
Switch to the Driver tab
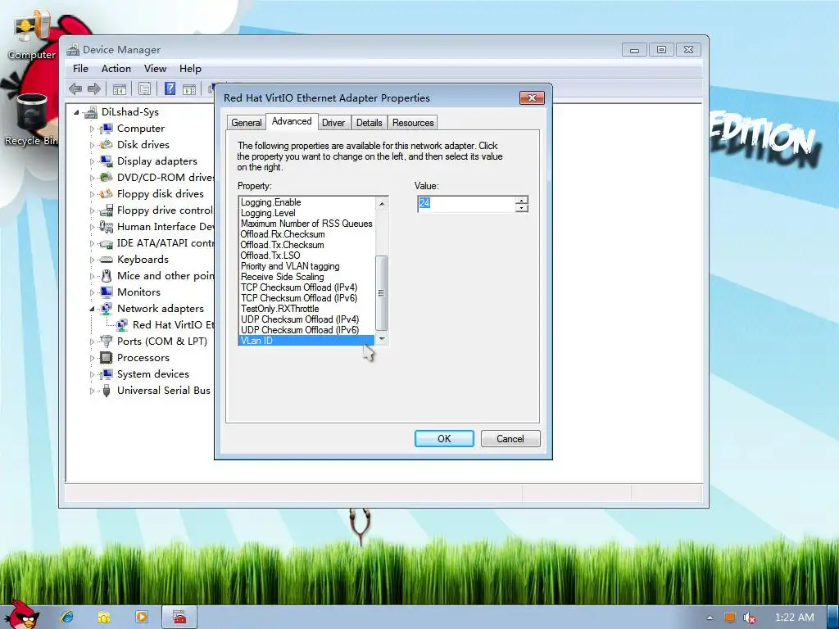click(x=333, y=123)
